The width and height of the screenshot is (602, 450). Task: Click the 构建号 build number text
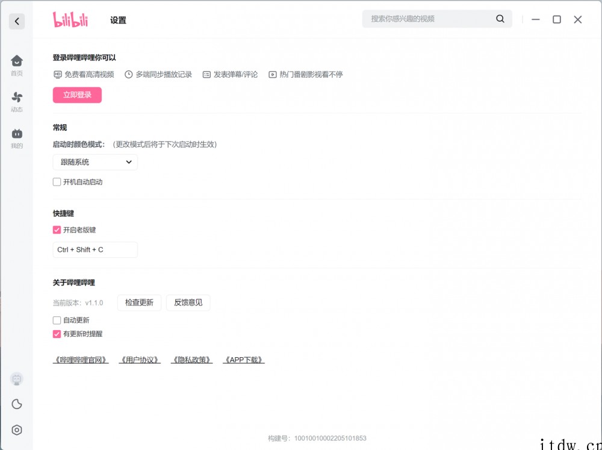pyautogui.click(x=317, y=438)
